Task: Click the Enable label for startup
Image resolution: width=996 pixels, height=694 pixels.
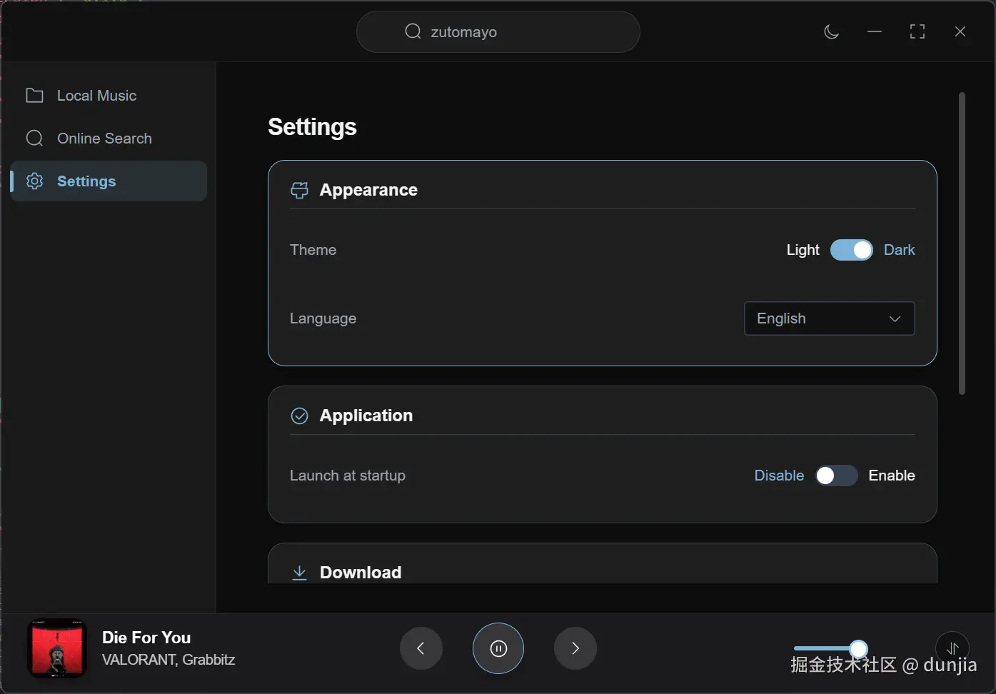Action: (891, 476)
